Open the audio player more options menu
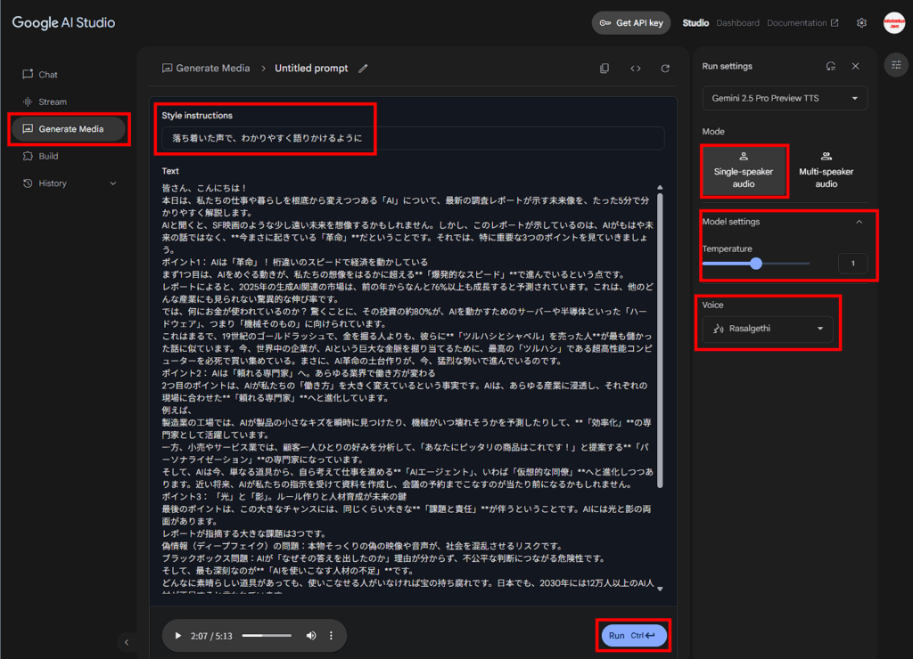 click(x=331, y=635)
